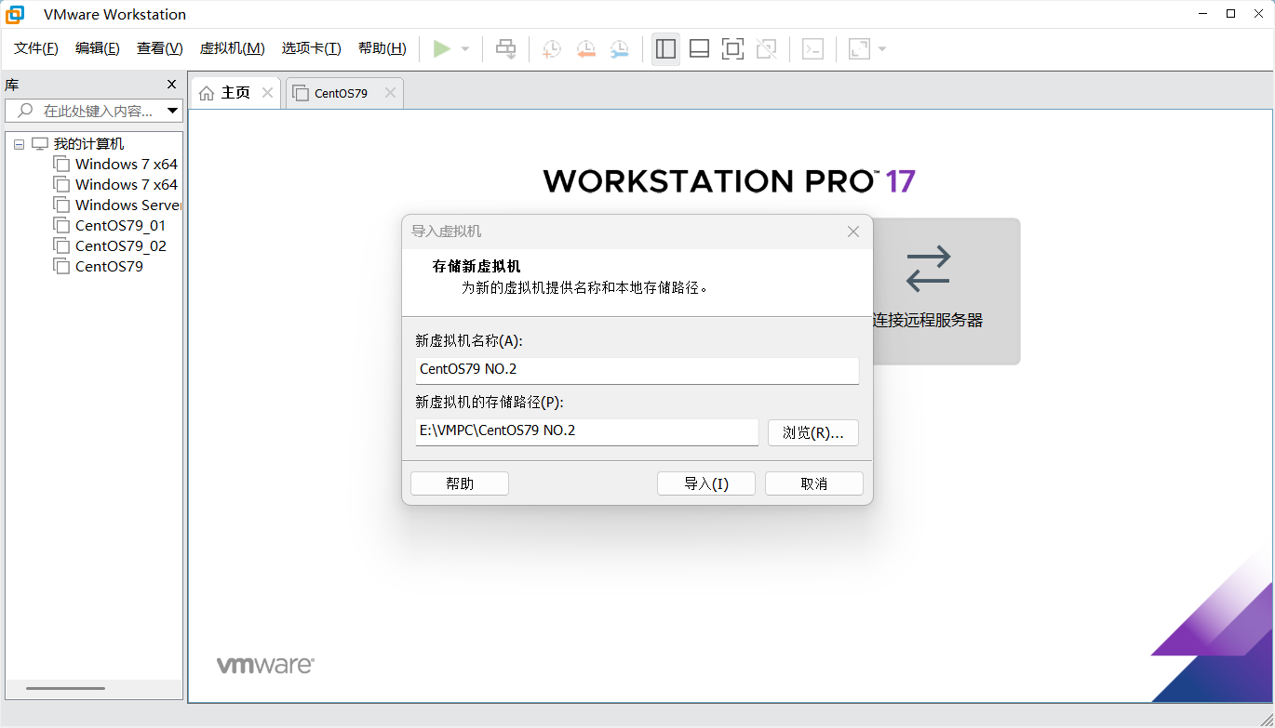Open the snapshot manager wrench icon
The image size is (1275, 728).
[619, 49]
